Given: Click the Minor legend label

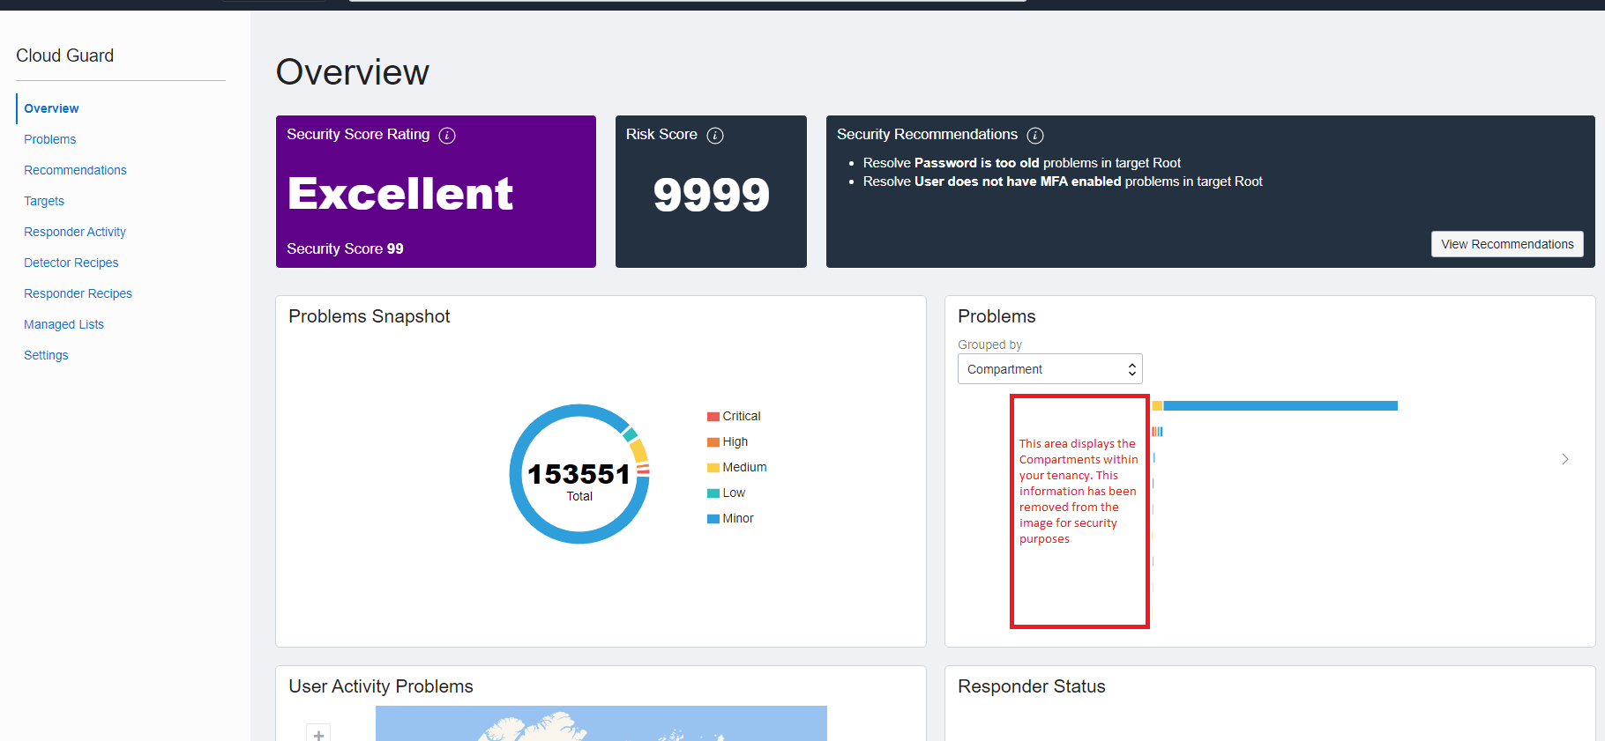Looking at the screenshot, I should tap(738, 519).
